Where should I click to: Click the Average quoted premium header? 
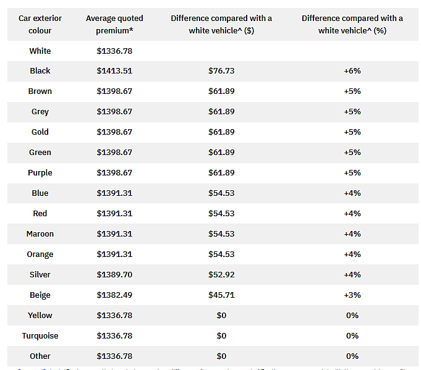tap(114, 25)
